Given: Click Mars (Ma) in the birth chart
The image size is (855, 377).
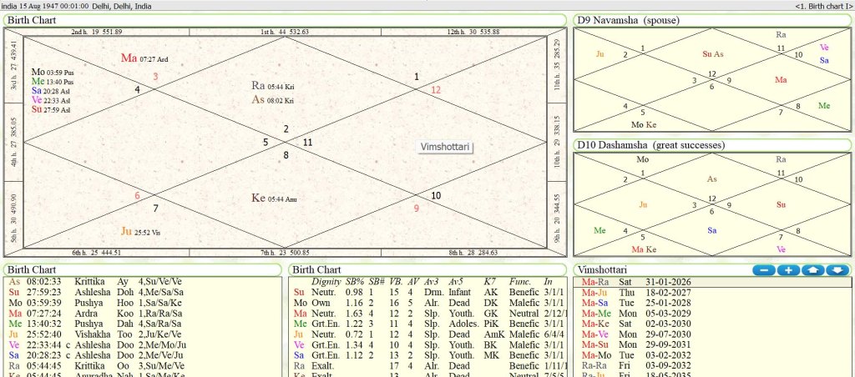Looking at the screenshot, I should [129, 58].
